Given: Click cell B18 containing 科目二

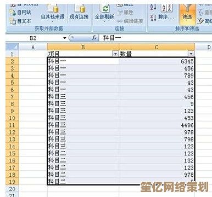Looking at the screenshot, I should pos(83,175).
